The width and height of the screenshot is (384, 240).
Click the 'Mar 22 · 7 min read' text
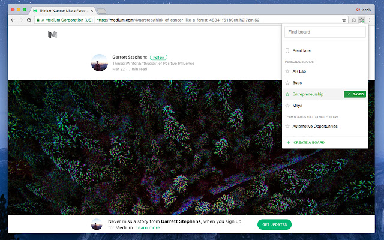click(130, 70)
